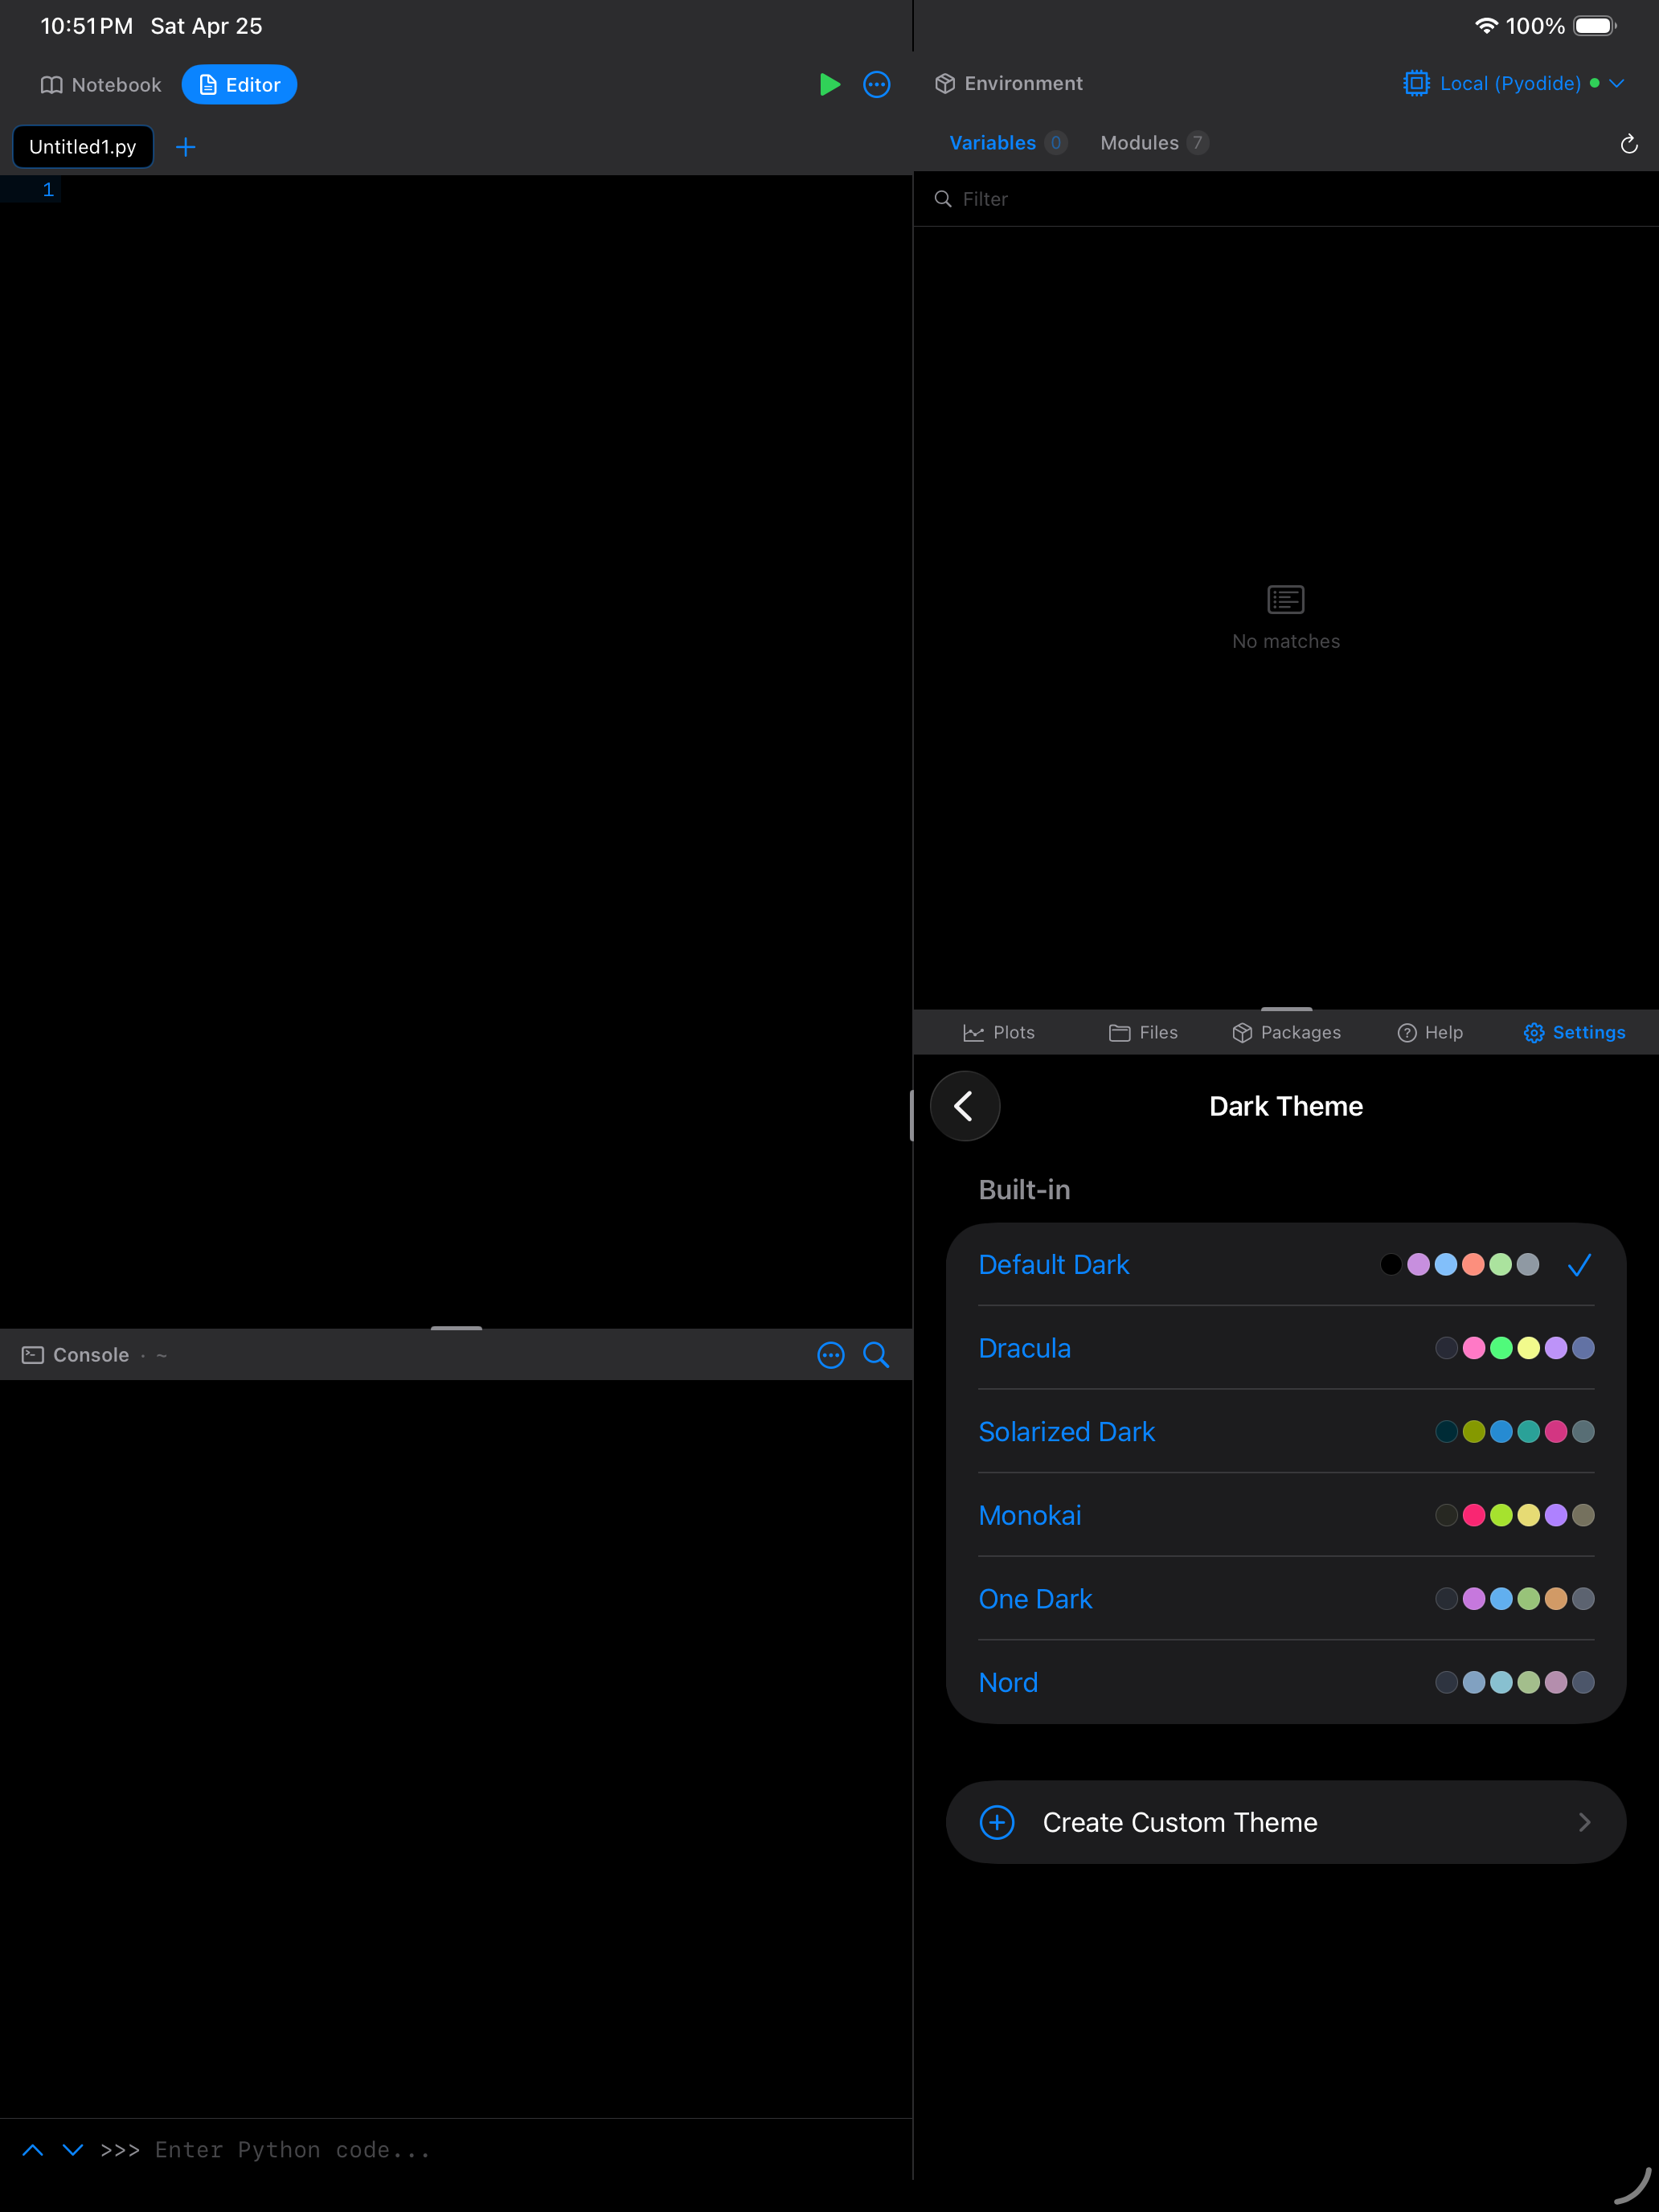Select the Nord theme
The height and width of the screenshot is (2212, 1659).
click(x=1286, y=1682)
